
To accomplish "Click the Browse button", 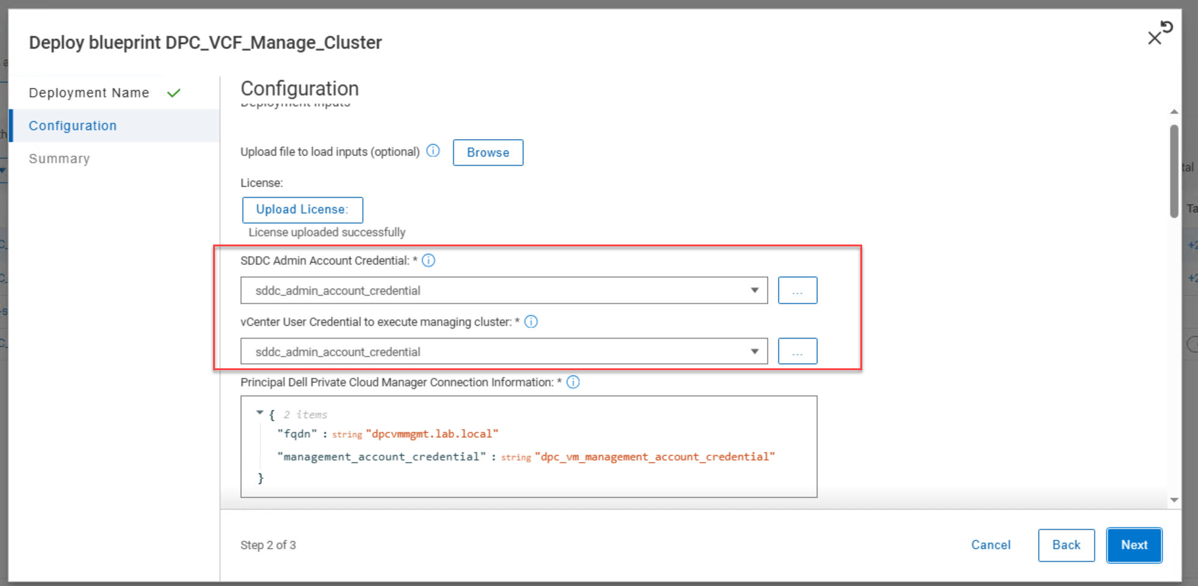I will click(x=488, y=152).
